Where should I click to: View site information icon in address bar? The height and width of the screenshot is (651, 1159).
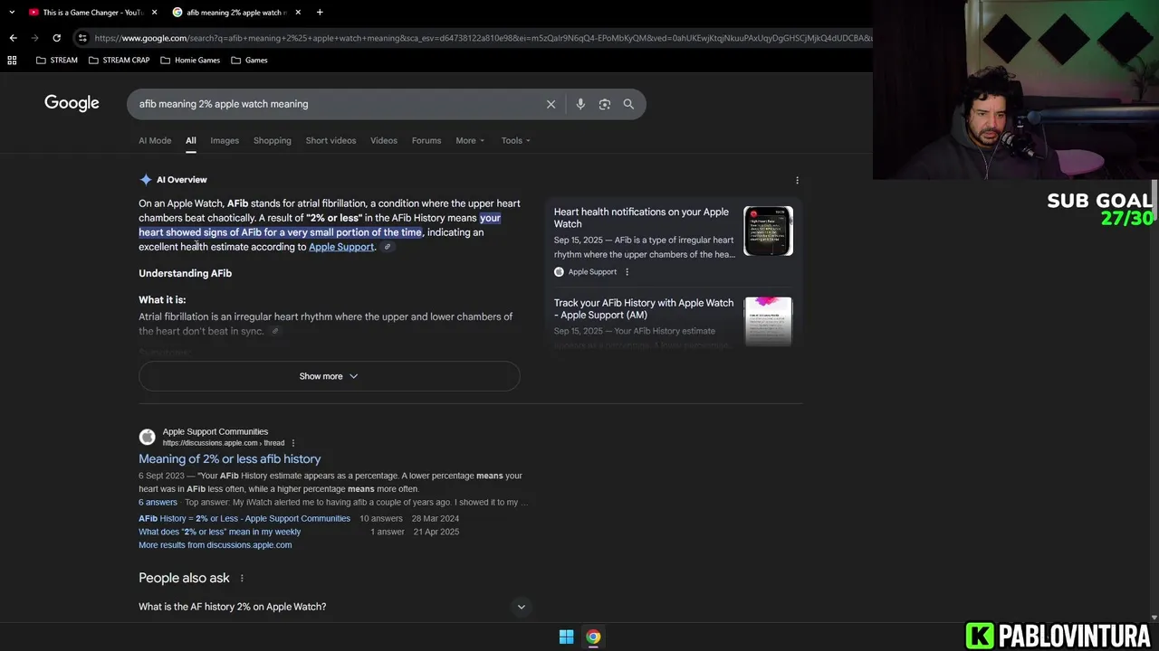coord(82,38)
